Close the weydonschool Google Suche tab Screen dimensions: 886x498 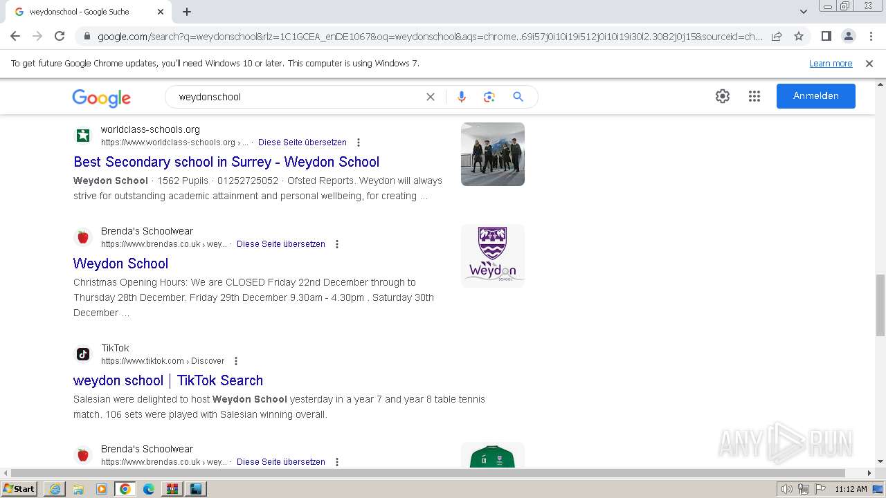(x=161, y=12)
